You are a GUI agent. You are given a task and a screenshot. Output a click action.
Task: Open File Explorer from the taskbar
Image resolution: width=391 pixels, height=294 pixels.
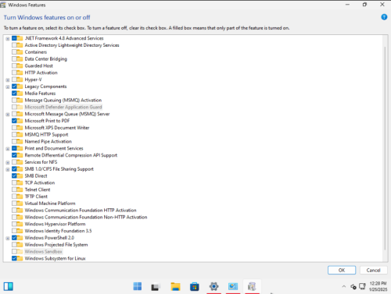click(x=175, y=286)
